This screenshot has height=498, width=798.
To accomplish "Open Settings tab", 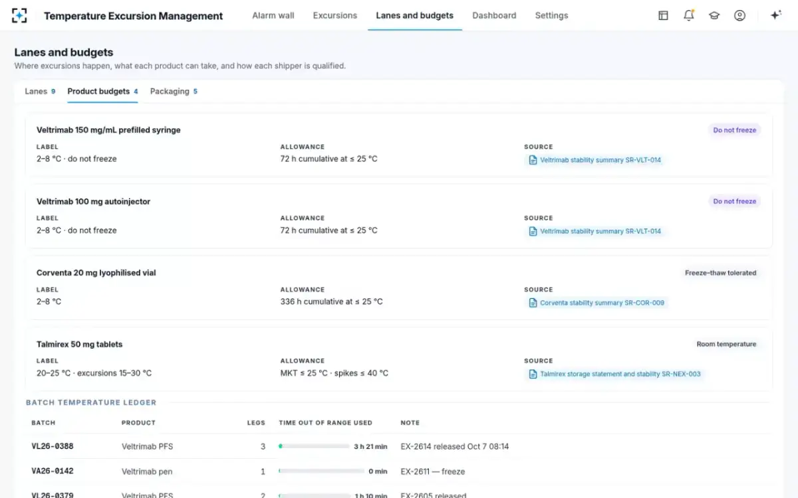I will point(551,15).
